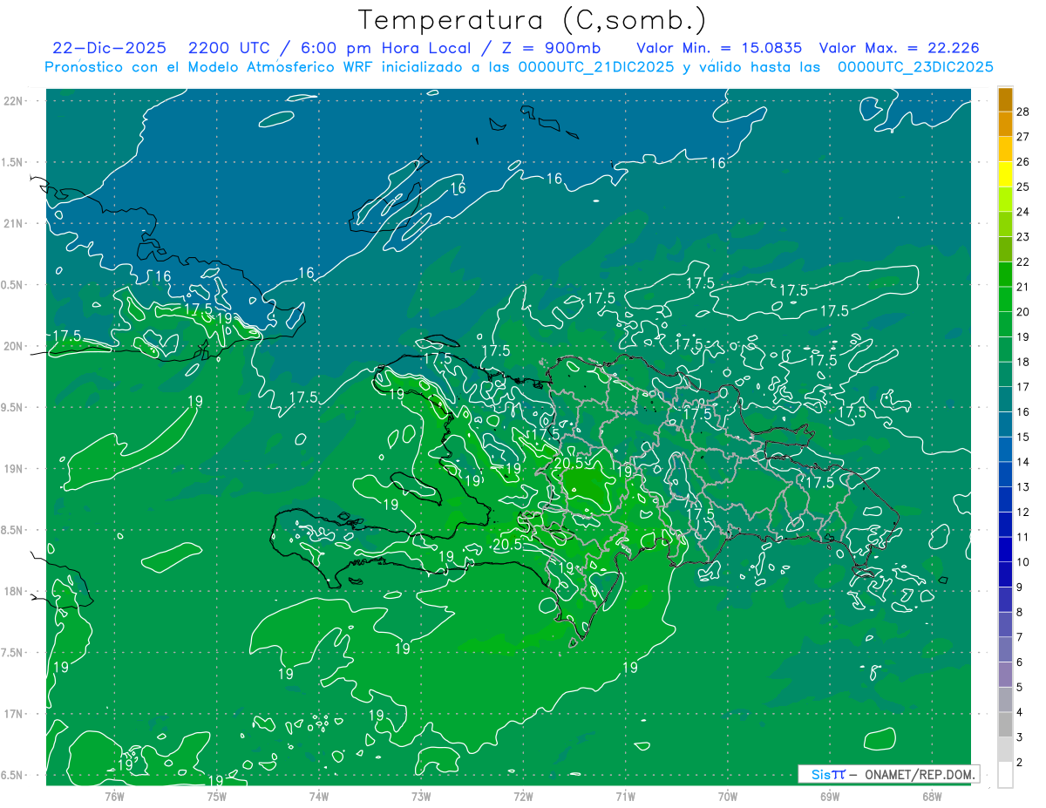Click the "19N" latitude axis label
This screenshot has width=1046, height=808.
pos(13,469)
